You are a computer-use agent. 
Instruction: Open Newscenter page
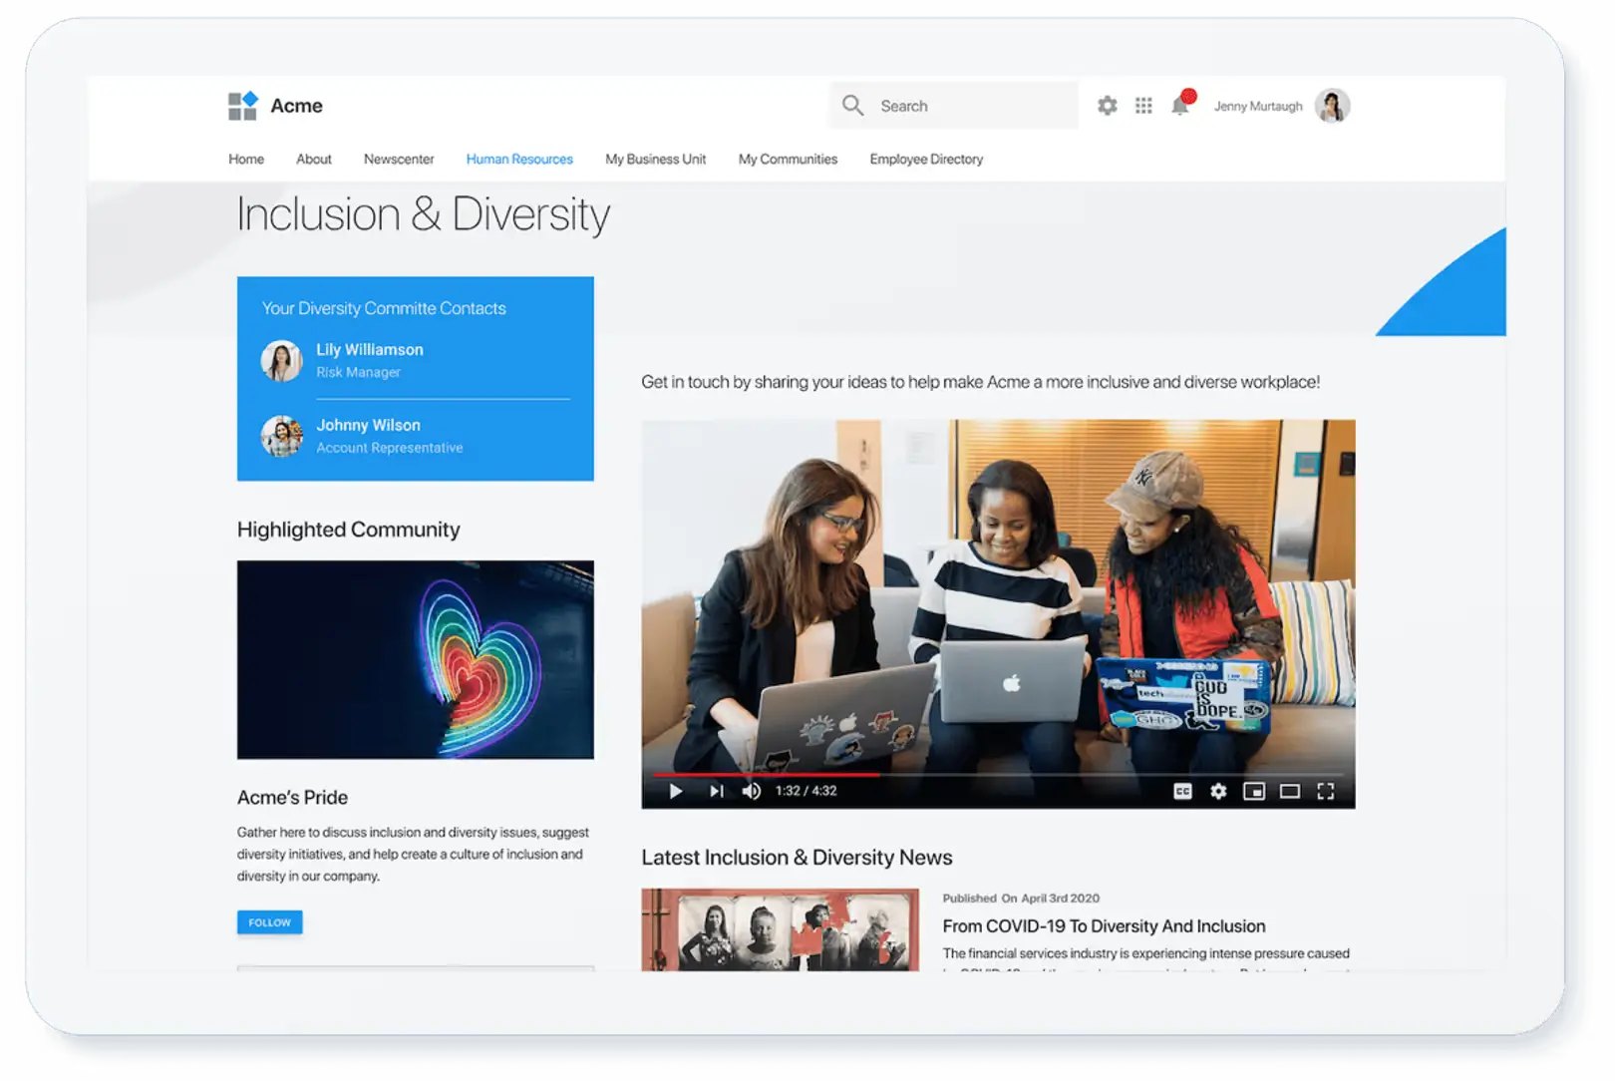399,160
